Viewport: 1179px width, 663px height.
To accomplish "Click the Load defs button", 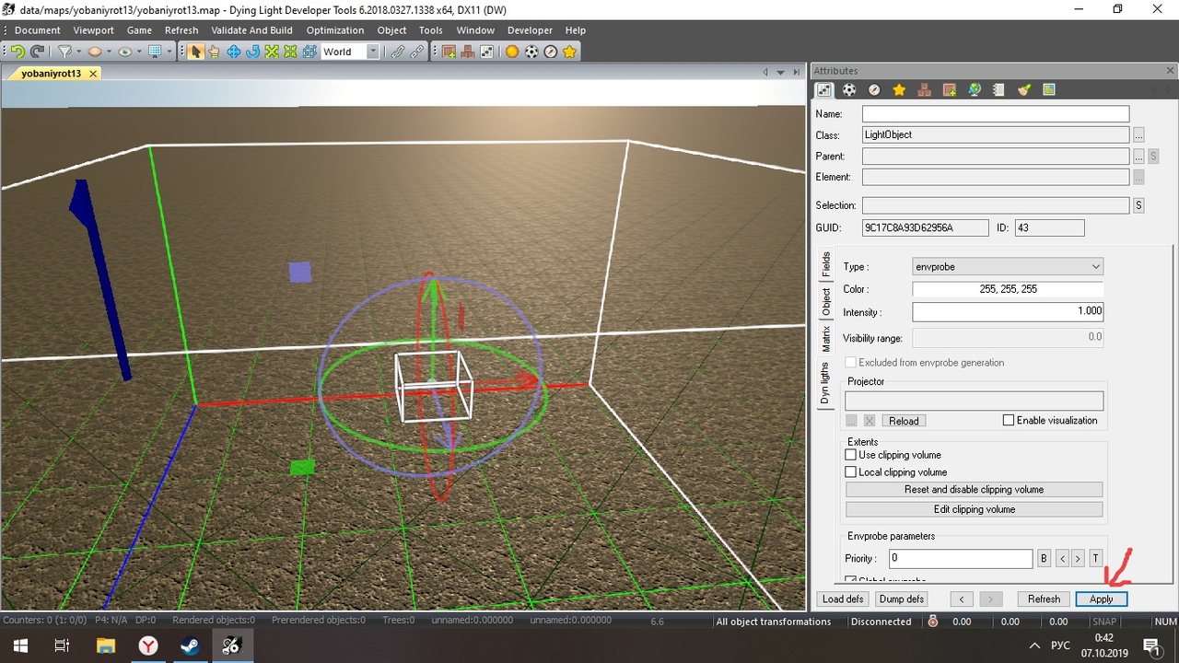I will tap(843, 599).
